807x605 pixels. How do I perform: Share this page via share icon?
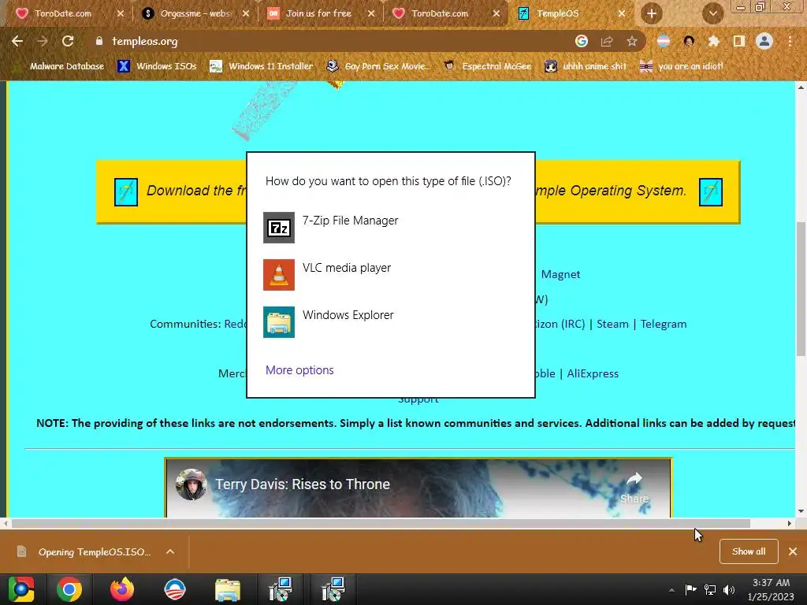click(x=607, y=41)
